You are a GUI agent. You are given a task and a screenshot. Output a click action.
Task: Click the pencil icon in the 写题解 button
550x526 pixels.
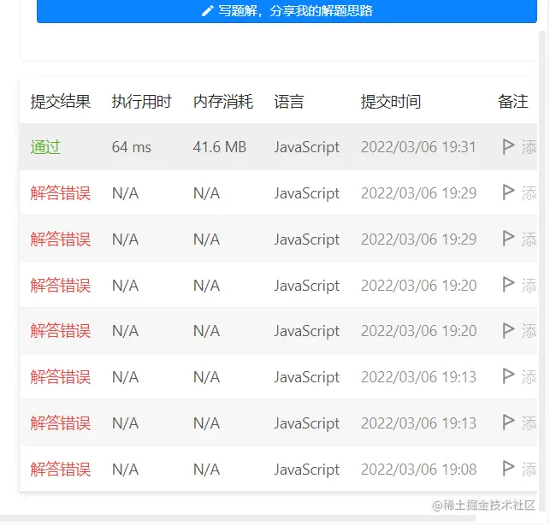coord(207,11)
